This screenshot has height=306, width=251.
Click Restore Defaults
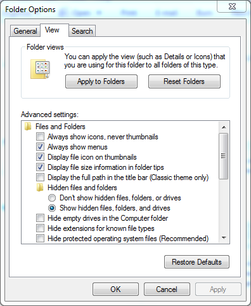(196, 262)
